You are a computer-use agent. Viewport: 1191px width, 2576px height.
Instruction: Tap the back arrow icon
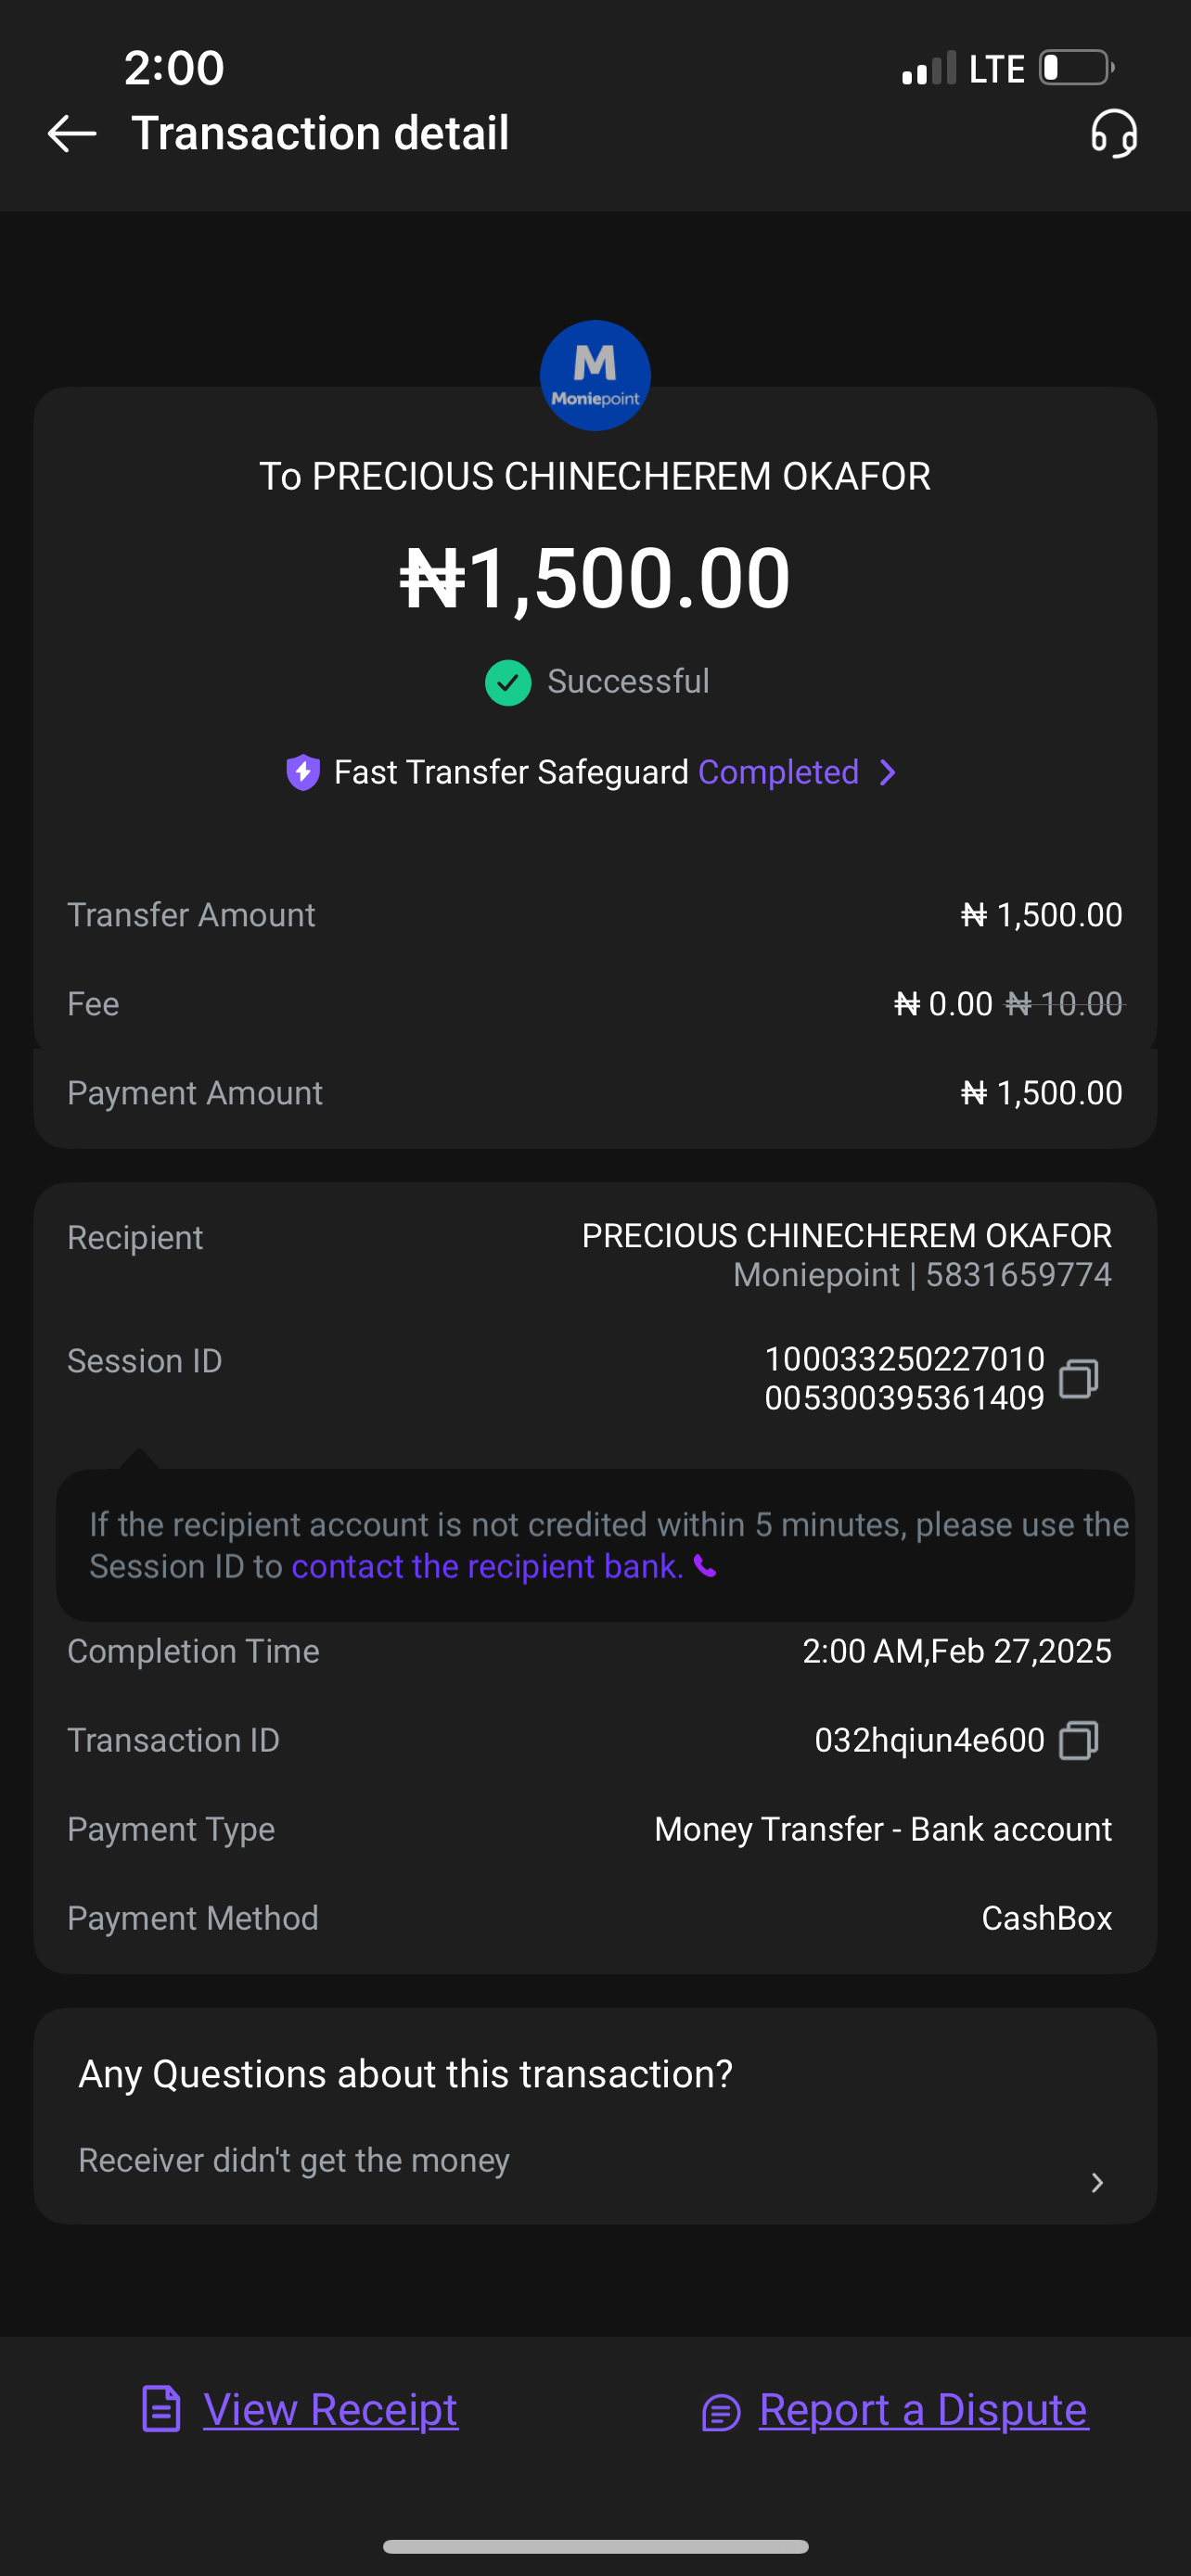pos(72,133)
